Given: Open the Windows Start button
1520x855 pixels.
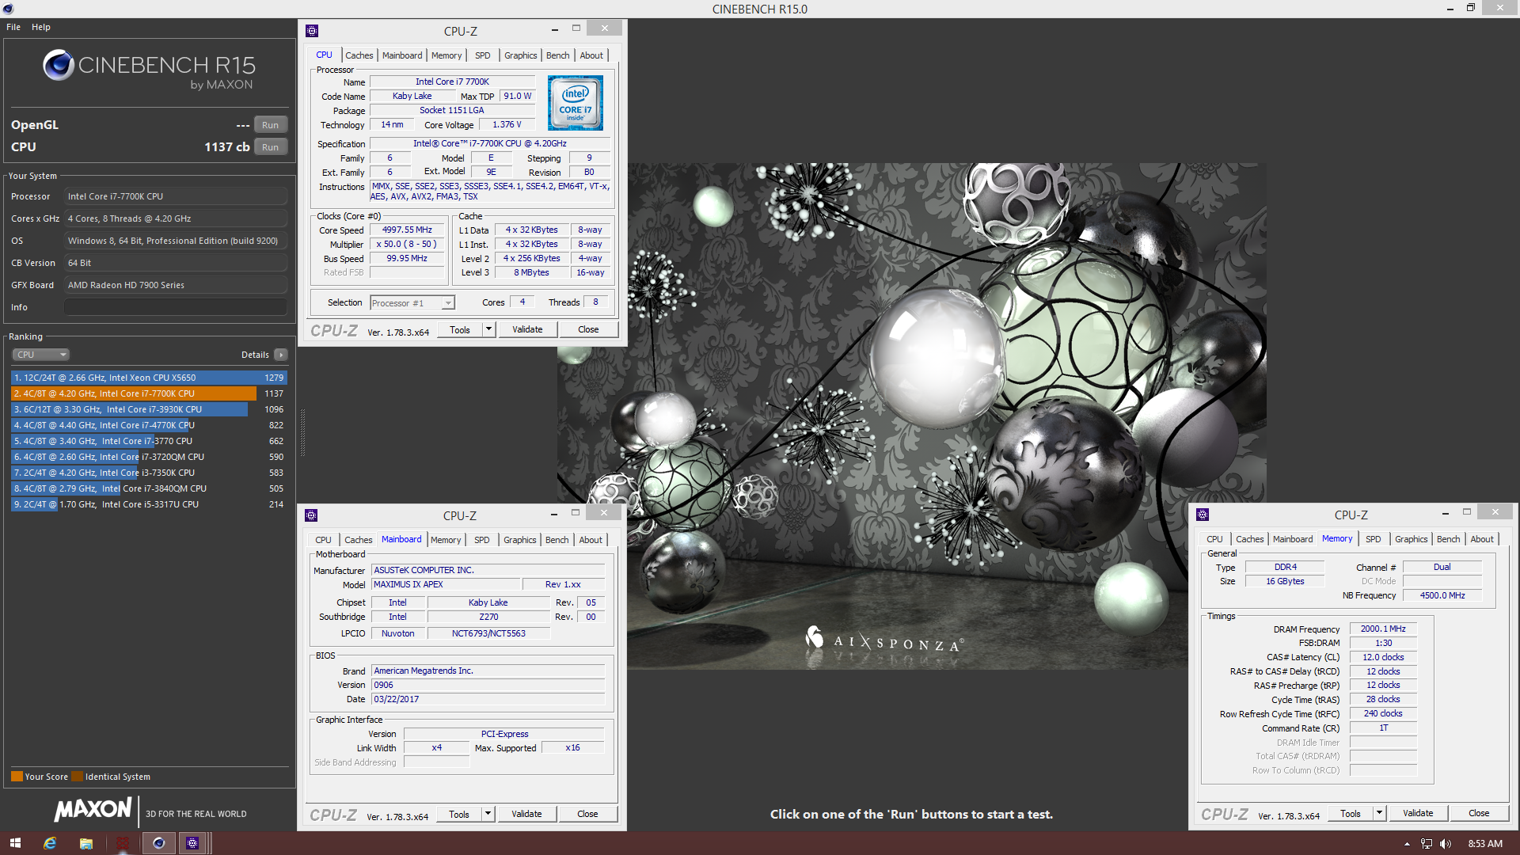Looking at the screenshot, I should pyautogui.click(x=15, y=843).
